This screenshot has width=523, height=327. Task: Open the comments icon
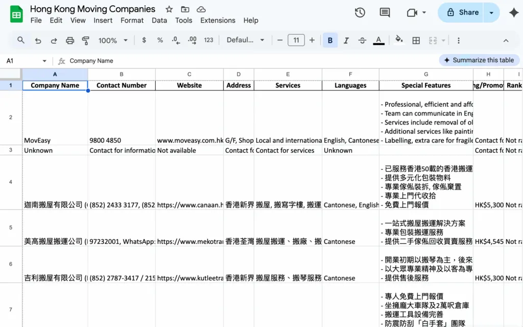(x=385, y=13)
